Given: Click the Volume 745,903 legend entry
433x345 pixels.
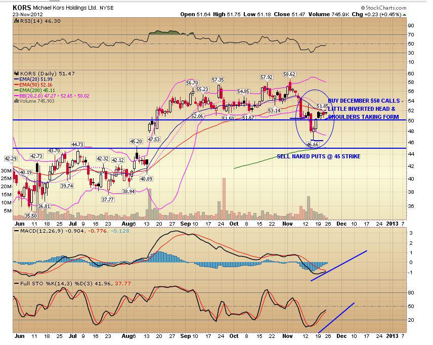Looking at the screenshot, I should pyautogui.click(x=37, y=101).
